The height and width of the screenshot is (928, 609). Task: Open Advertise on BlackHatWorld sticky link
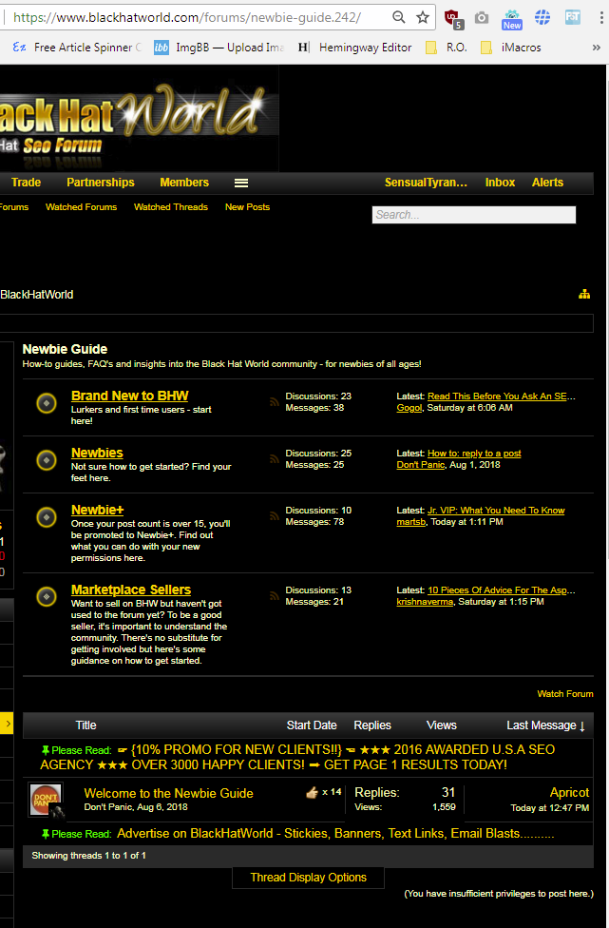335,833
